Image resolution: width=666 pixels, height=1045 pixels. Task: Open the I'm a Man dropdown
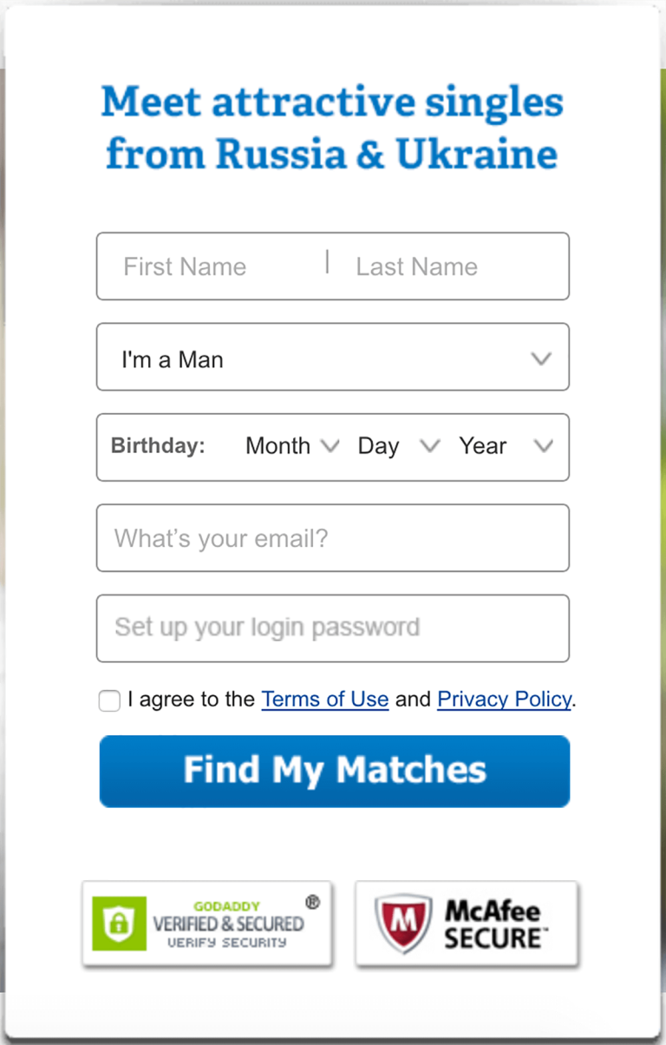click(x=333, y=357)
